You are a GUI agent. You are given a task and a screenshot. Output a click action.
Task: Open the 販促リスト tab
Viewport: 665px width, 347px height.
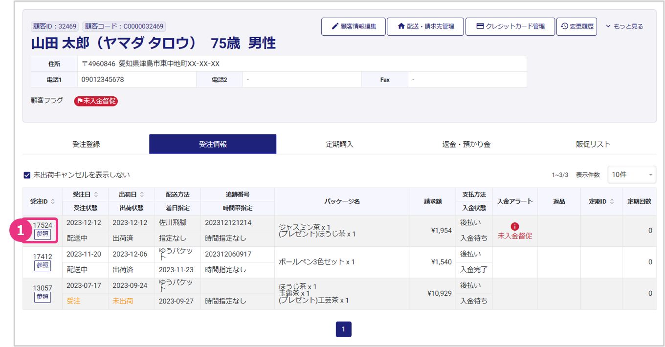(593, 144)
